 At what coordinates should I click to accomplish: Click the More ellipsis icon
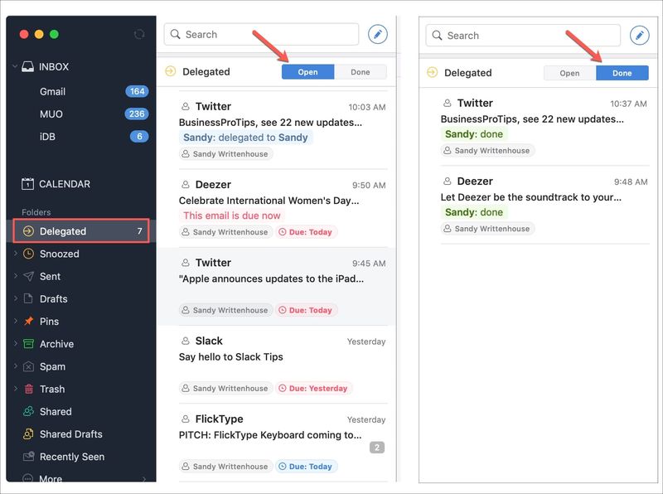[x=27, y=479]
